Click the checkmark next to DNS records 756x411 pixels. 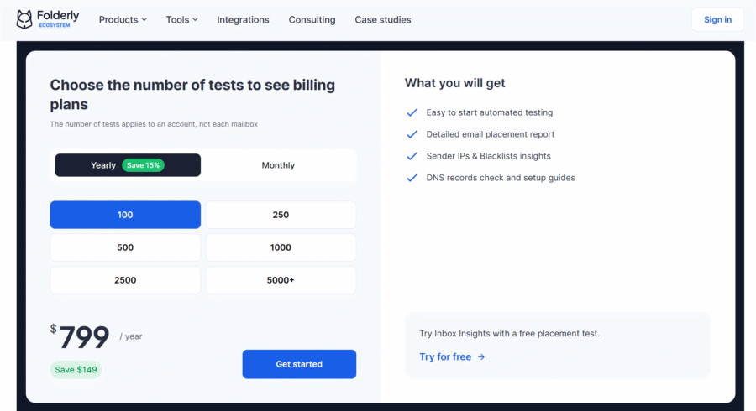(412, 178)
